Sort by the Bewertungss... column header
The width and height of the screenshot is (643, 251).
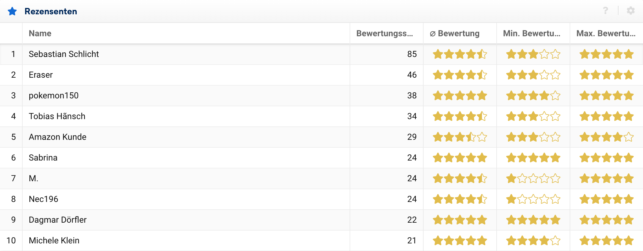pyautogui.click(x=384, y=34)
